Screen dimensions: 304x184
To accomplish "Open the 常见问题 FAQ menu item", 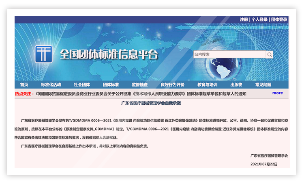I will coord(263,85).
